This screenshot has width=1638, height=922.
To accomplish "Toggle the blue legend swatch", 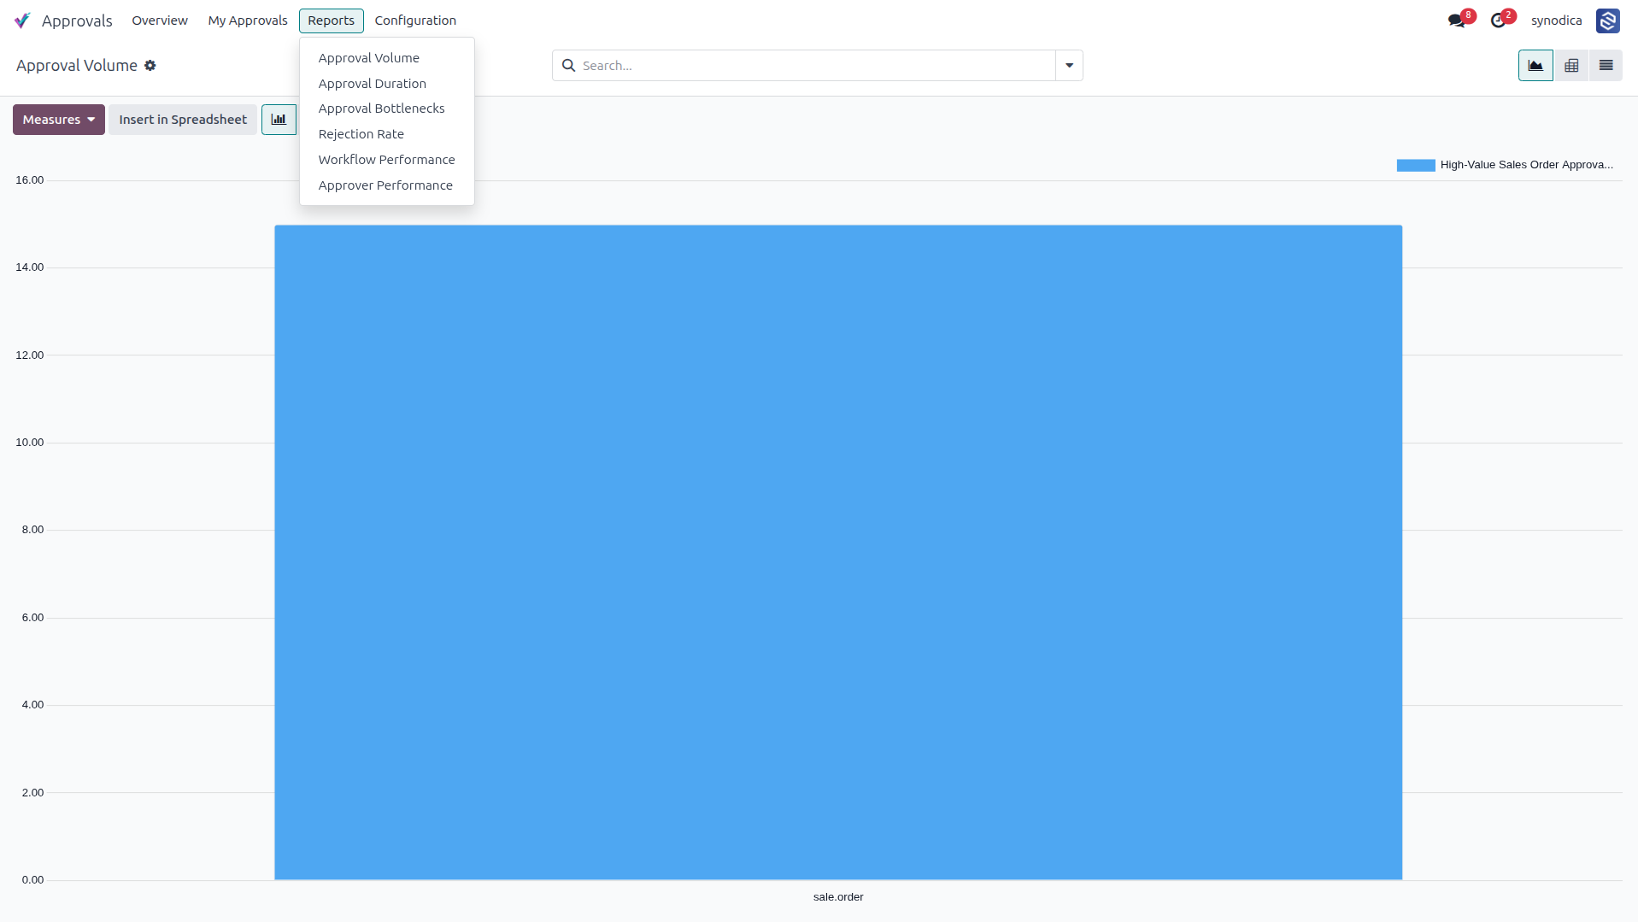I will point(1416,165).
